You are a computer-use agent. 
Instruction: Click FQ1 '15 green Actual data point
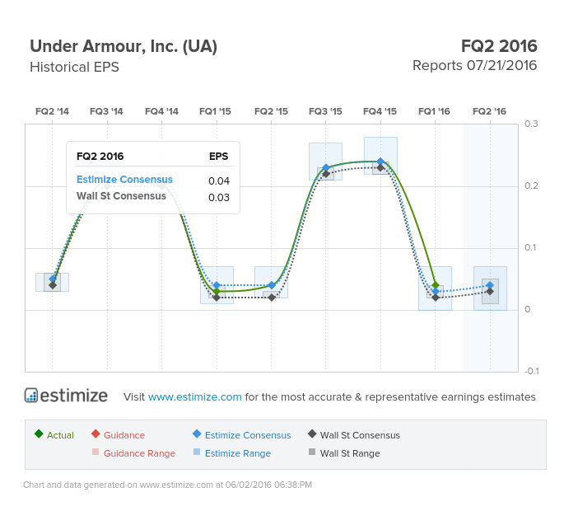point(217,291)
